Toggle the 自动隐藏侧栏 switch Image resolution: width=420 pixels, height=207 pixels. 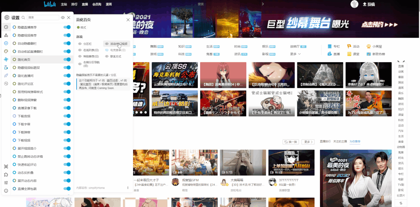pos(67,43)
